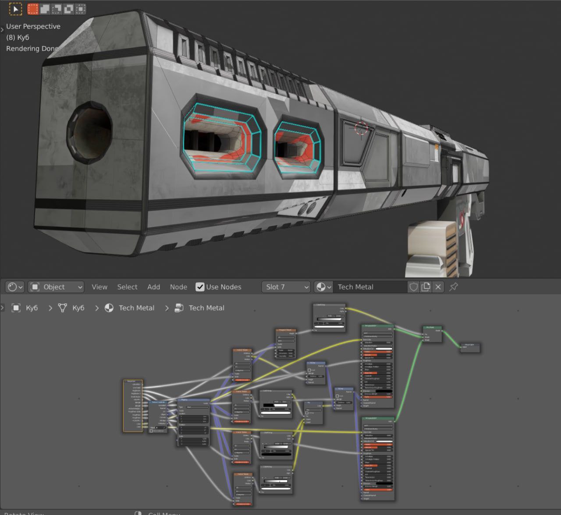Open the Object shader type dropdown
Viewport: 561px width, 515px height.
coord(56,287)
